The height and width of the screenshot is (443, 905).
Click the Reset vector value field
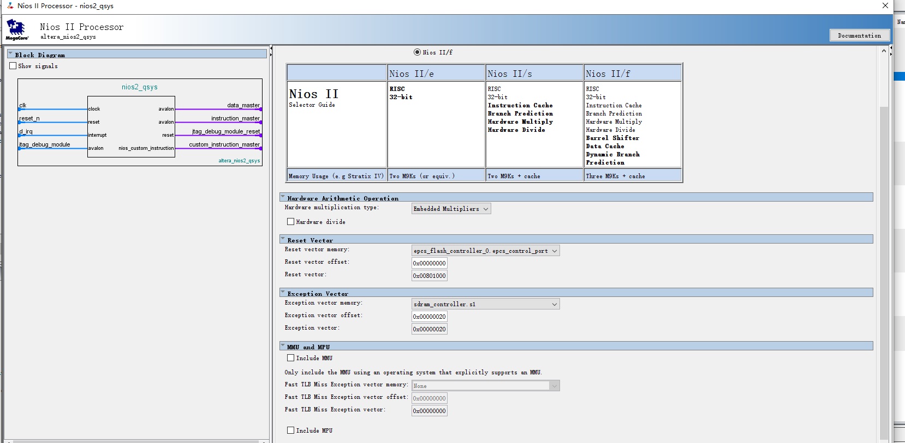pyautogui.click(x=430, y=276)
